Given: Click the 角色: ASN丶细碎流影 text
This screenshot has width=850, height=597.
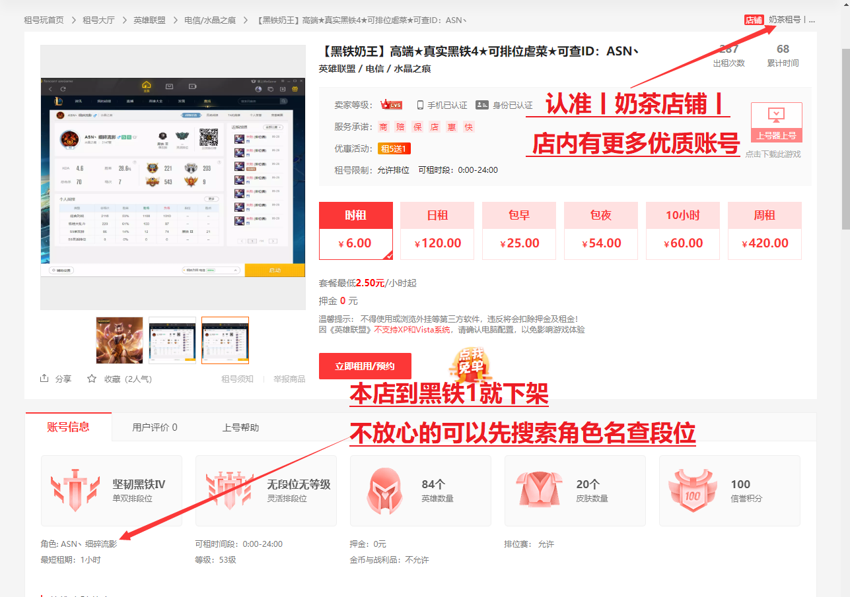Looking at the screenshot, I should [x=79, y=544].
